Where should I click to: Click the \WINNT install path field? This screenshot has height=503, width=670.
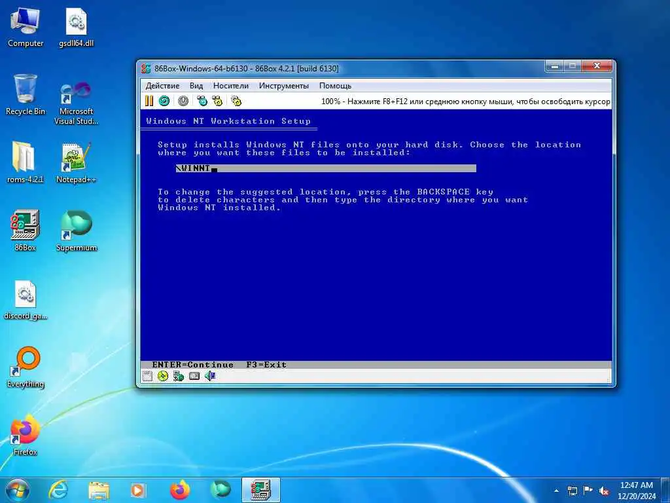326,168
